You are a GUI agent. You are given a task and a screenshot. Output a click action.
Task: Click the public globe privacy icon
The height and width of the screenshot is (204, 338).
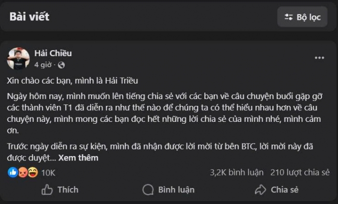(61, 65)
